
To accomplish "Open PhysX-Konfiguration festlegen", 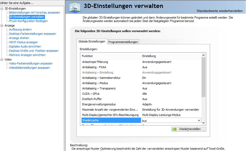I will [x=28, y=21].
